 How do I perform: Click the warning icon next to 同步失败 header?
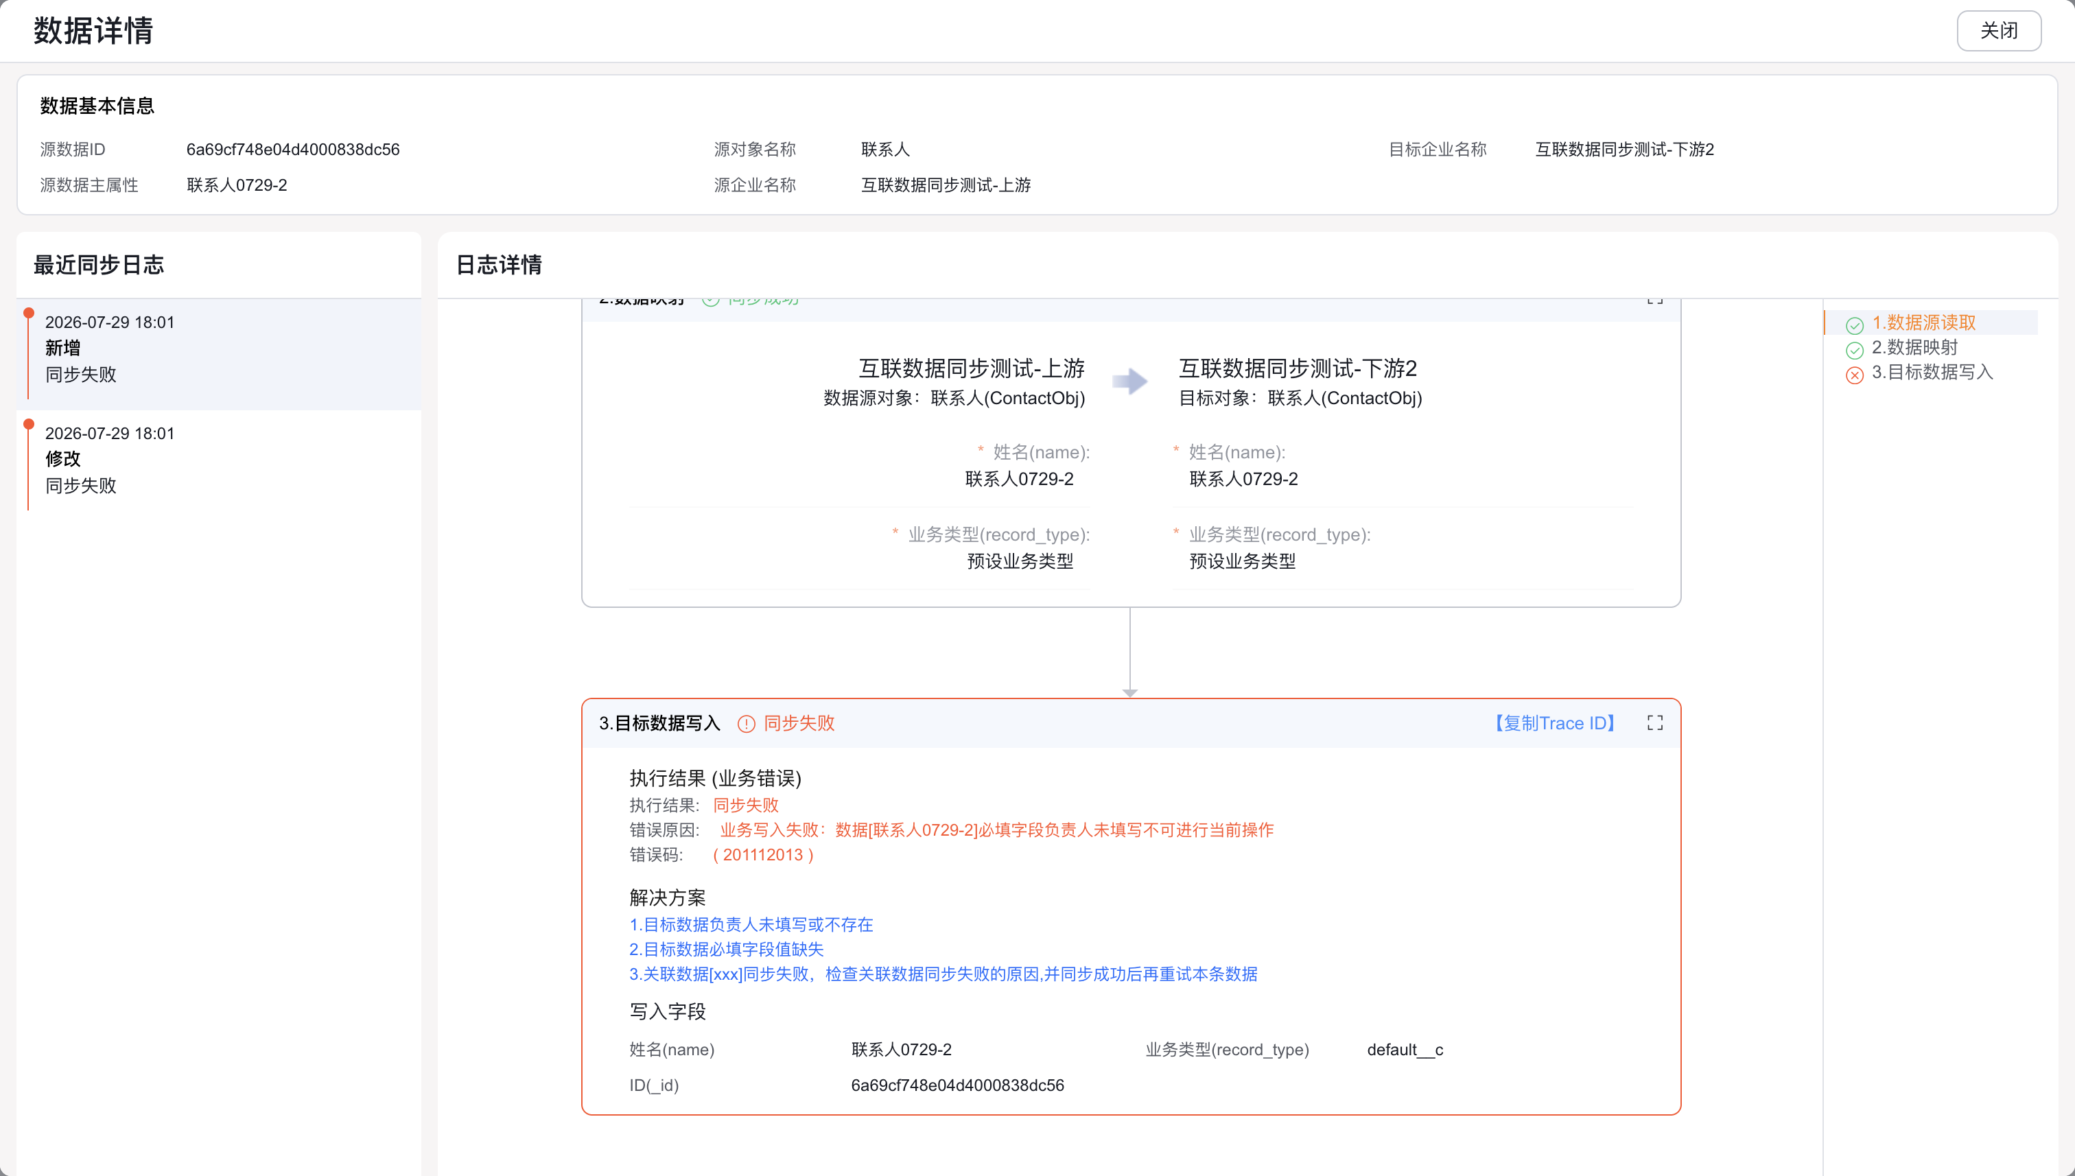tap(747, 724)
